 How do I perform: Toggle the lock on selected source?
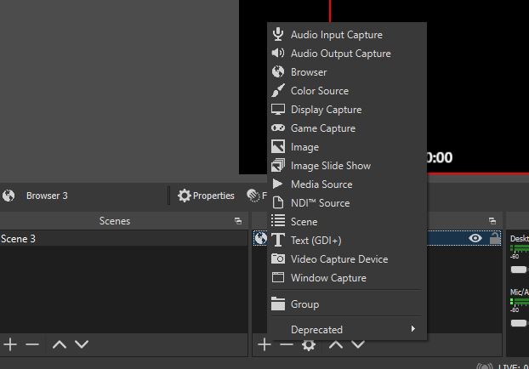[495, 238]
